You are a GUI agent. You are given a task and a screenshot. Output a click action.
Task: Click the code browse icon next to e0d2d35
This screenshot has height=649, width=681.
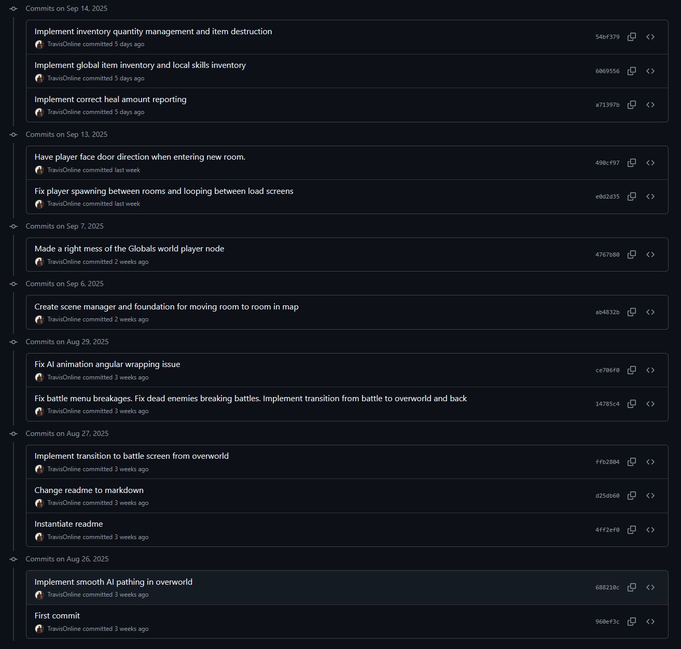(651, 196)
